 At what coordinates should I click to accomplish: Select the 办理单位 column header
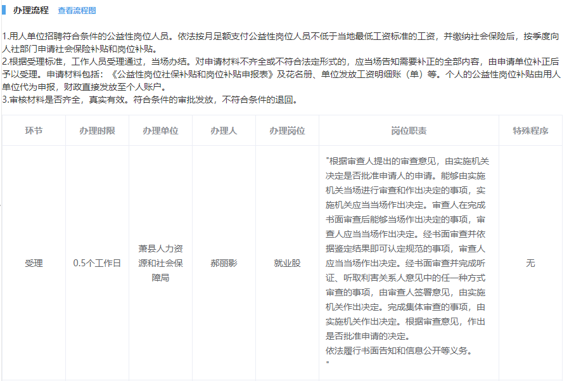click(x=160, y=131)
